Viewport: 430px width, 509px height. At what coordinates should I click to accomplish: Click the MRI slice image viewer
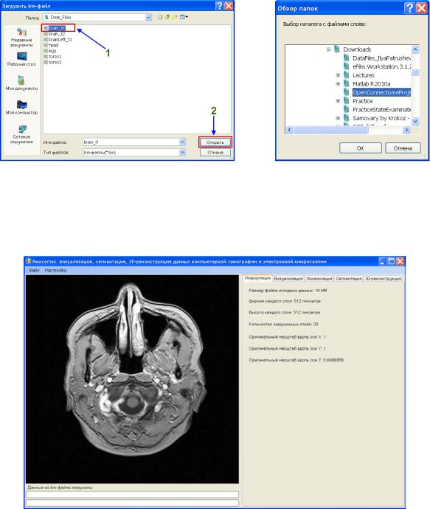tap(133, 379)
